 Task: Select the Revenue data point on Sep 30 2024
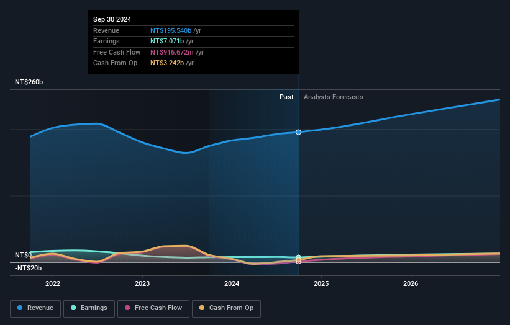point(299,132)
